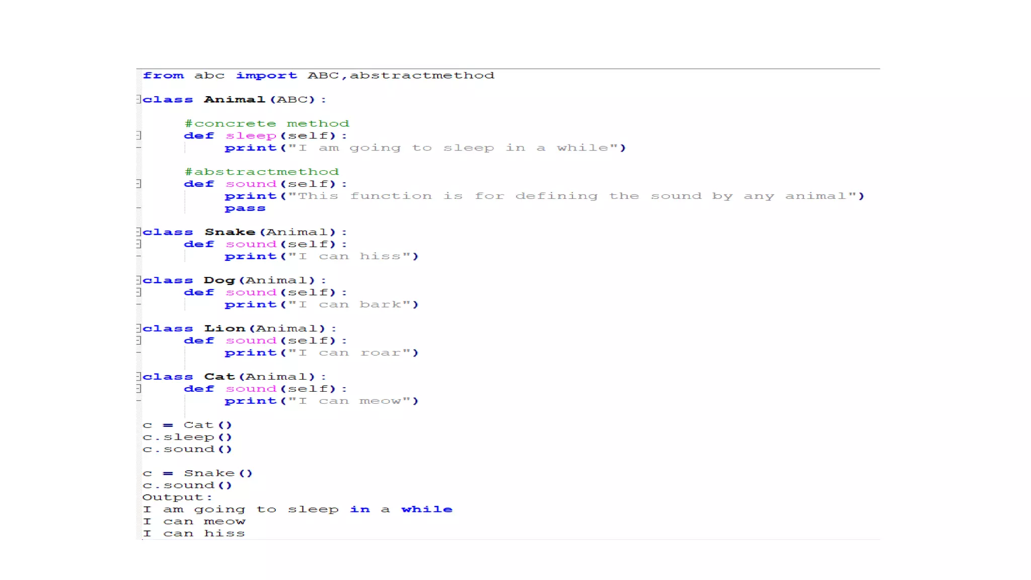Click the 'class Dog(Animal):' line
Viewport: 1031px width, 580px height.
pyautogui.click(x=234, y=280)
